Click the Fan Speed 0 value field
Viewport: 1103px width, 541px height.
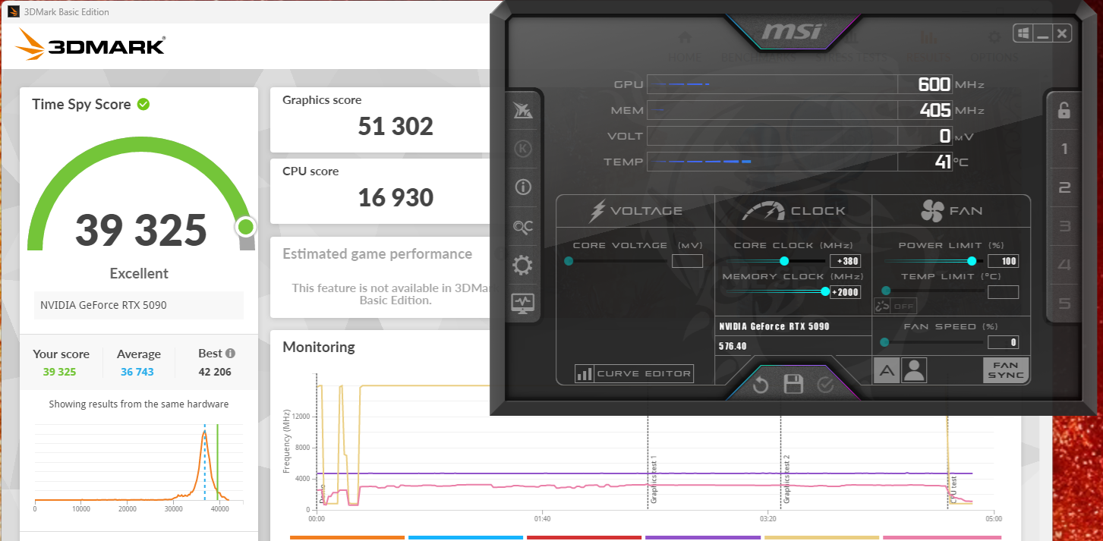[1003, 342]
